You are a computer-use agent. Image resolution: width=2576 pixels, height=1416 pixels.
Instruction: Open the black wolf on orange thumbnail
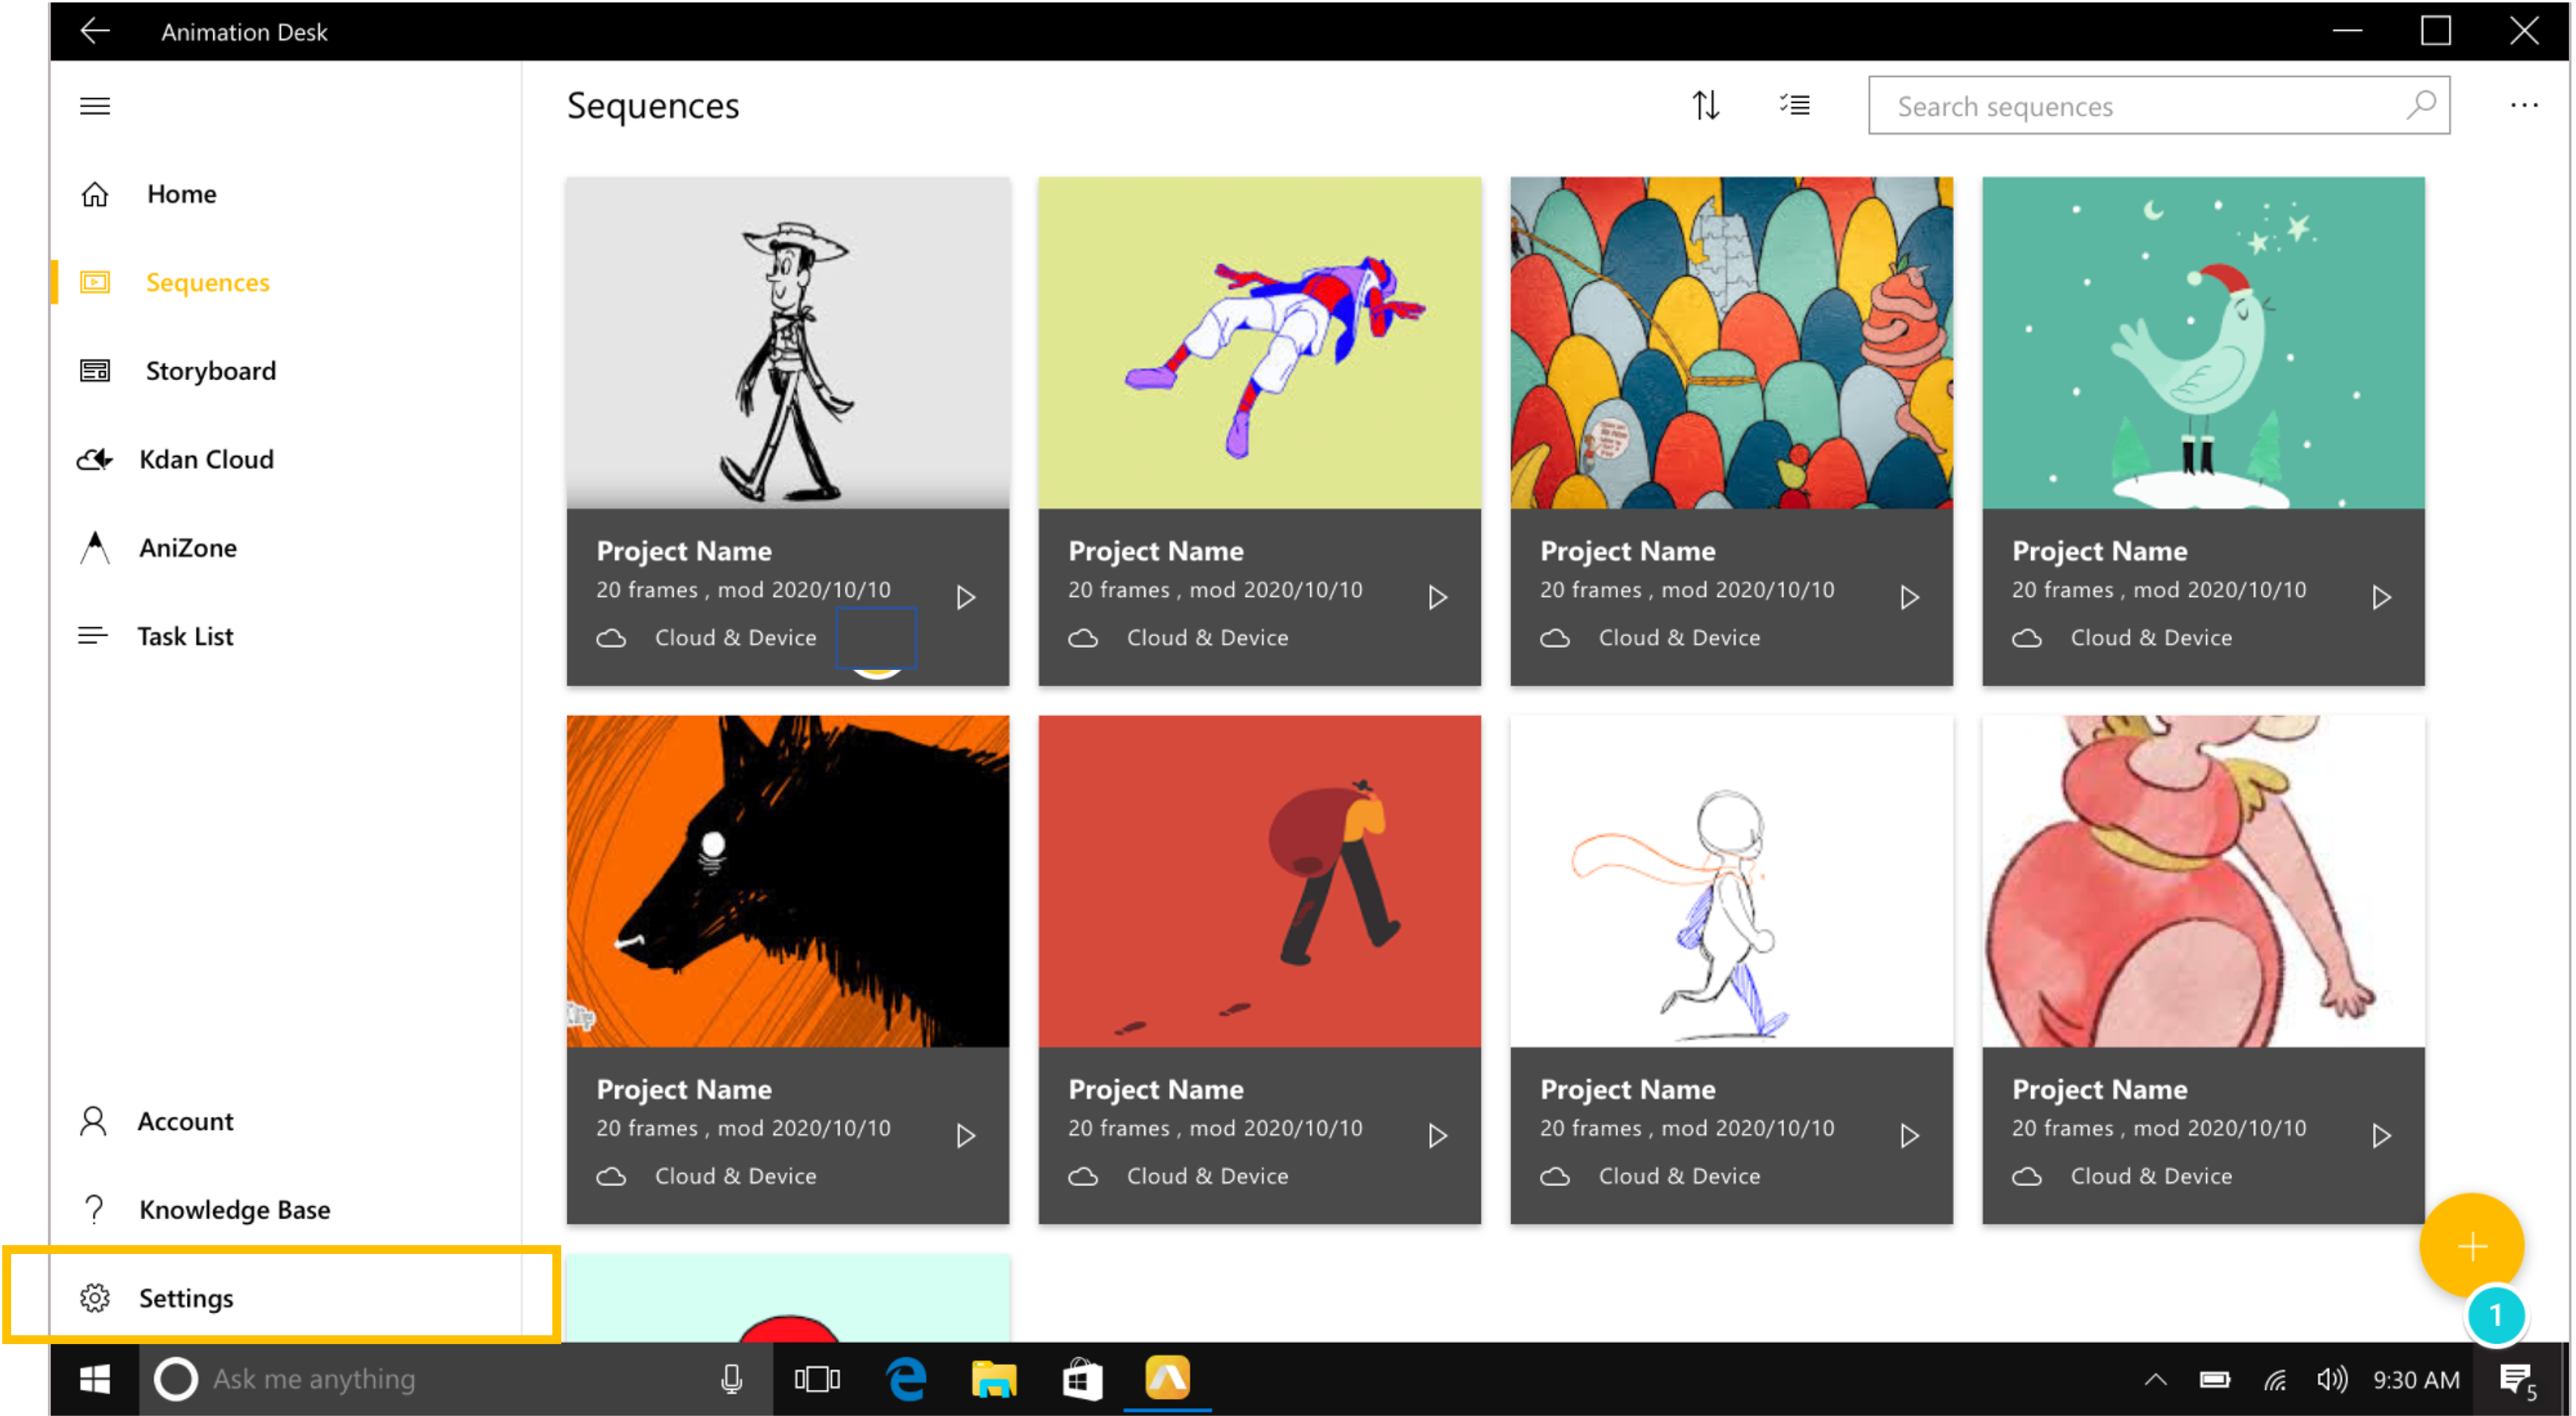tap(787, 881)
